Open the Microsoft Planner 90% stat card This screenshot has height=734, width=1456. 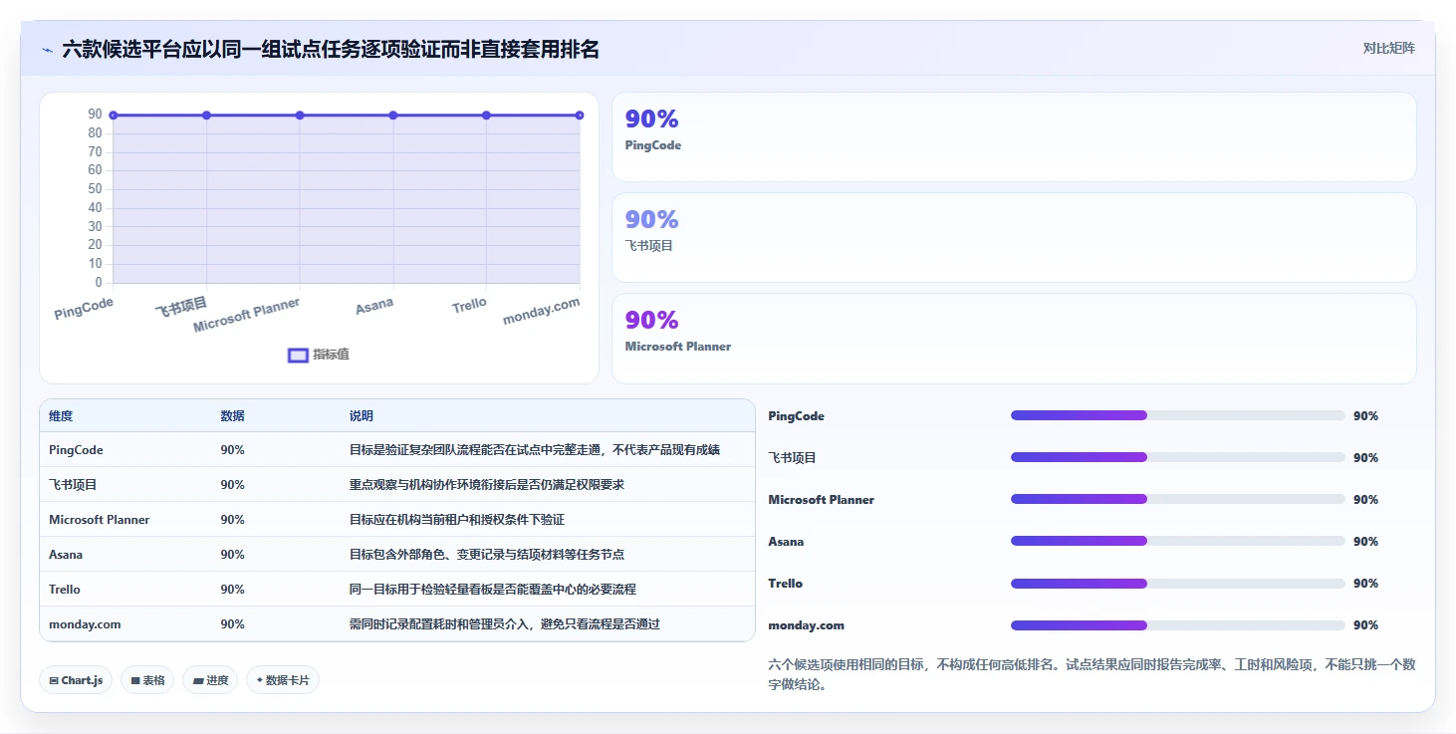click(1014, 339)
